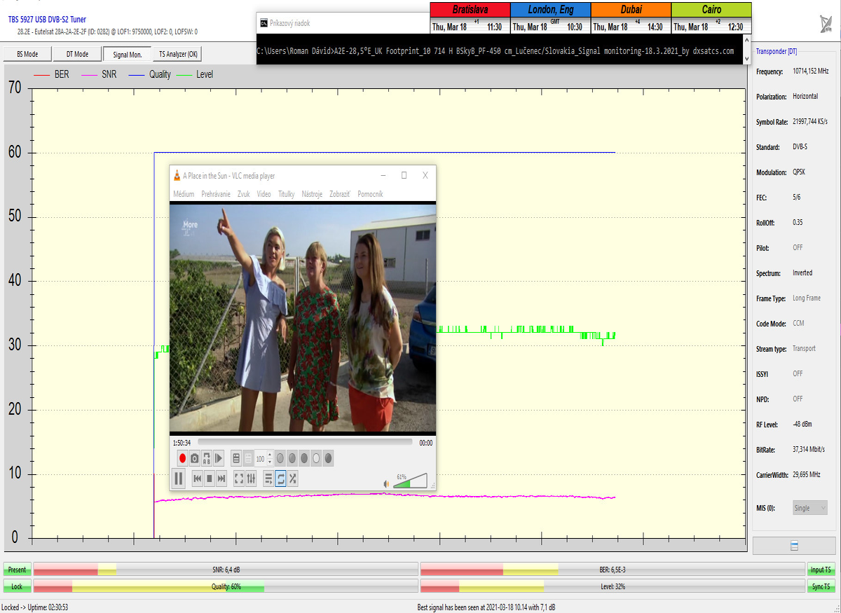Open the Médium menu in VLC
Viewport: 841px width, 613px height.
(184, 194)
